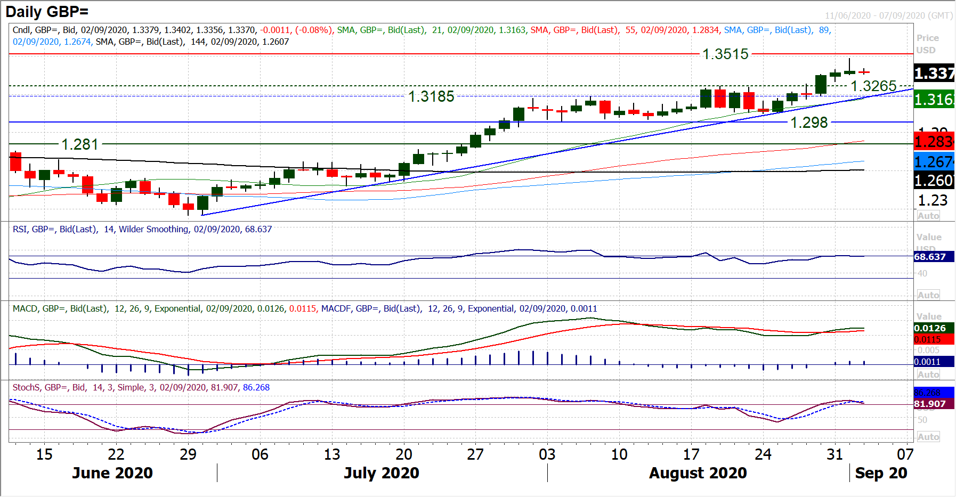Select the 1.3265 level label
Screen dimensions: 956x497
873,86
